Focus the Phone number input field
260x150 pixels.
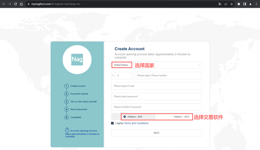[x=168, y=75]
